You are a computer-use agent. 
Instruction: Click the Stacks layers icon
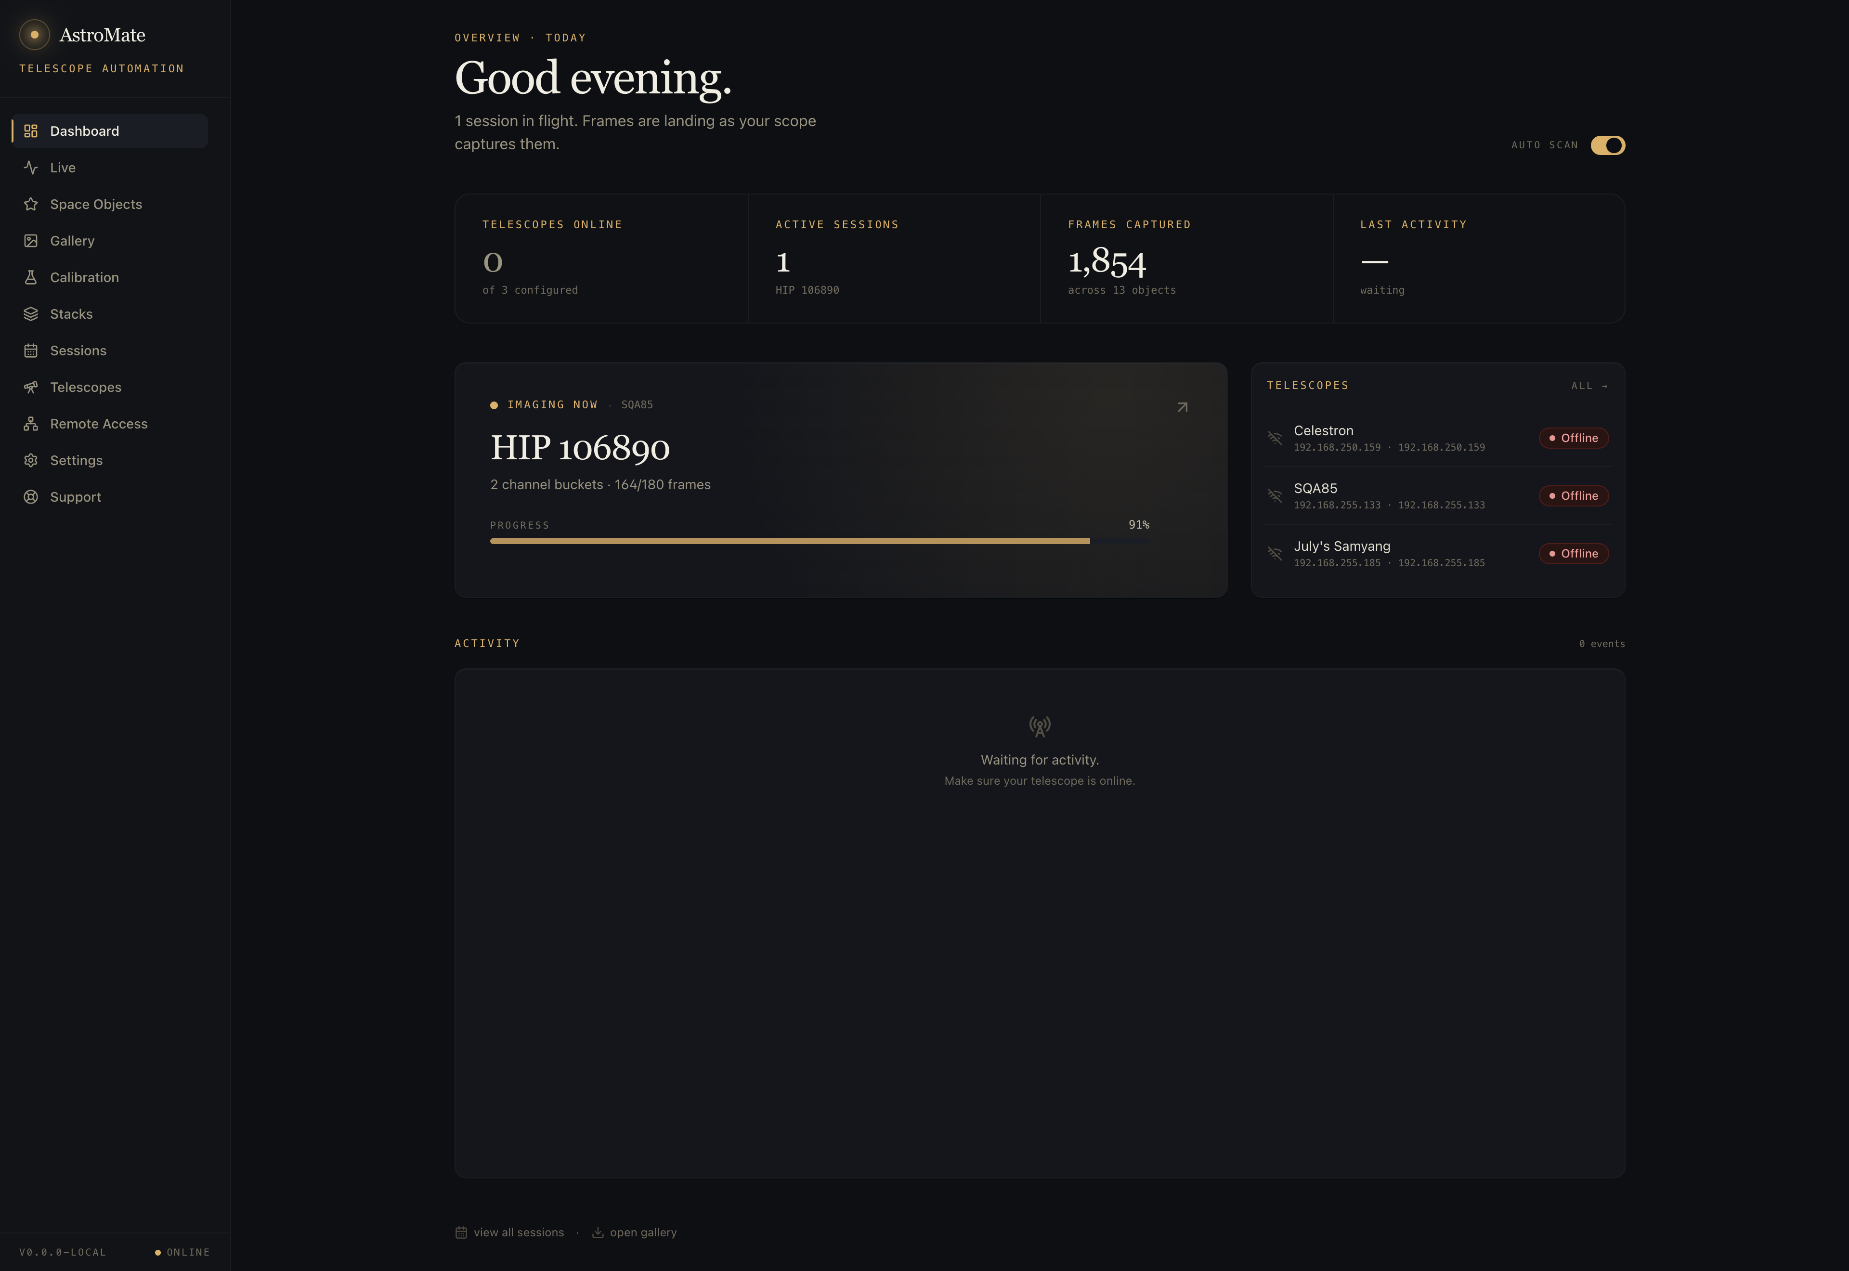pos(31,314)
